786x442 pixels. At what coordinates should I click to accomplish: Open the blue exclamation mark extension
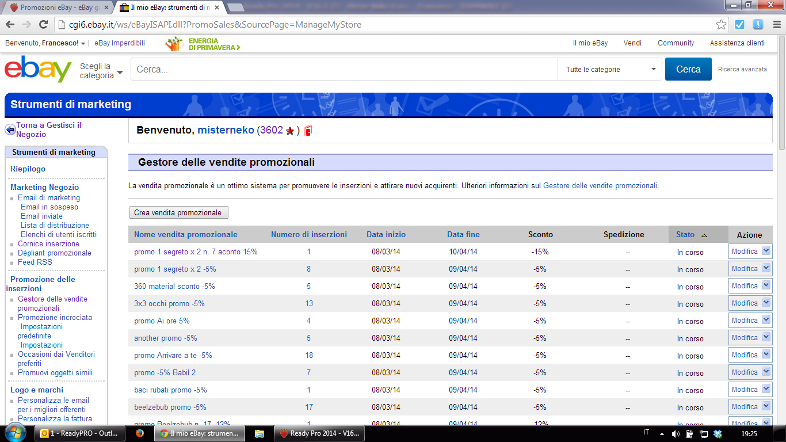point(758,25)
